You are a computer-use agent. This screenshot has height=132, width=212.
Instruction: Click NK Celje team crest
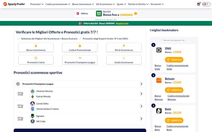pyautogui.click(x=32, y=121)
